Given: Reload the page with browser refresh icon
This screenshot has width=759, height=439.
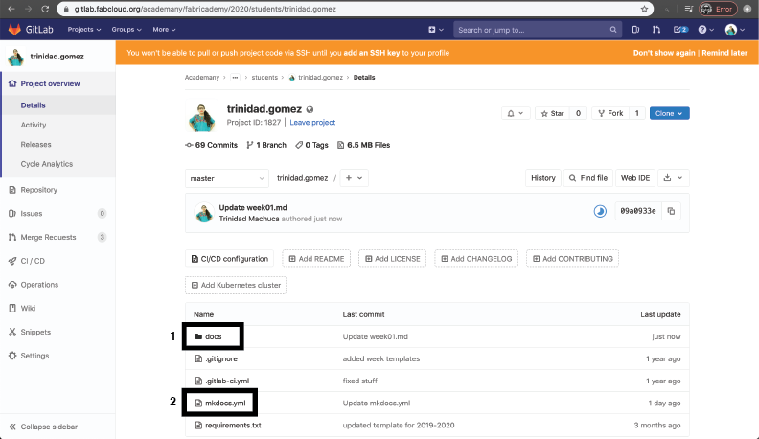Looking at the screenshot, I should 44,9.
